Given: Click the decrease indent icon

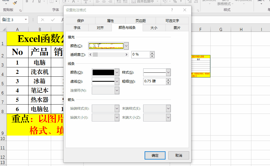Looking at the screenshot, I should (119, 1).
